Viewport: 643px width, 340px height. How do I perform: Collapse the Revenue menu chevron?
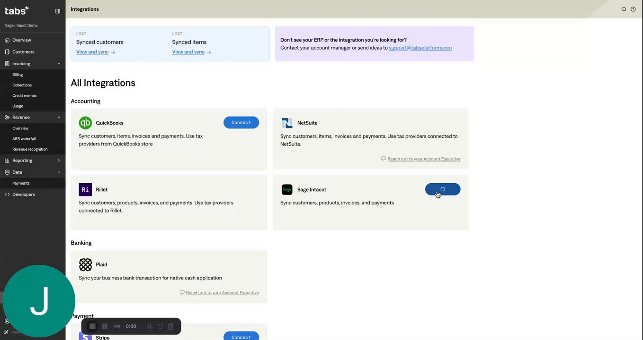click(59, 117)
